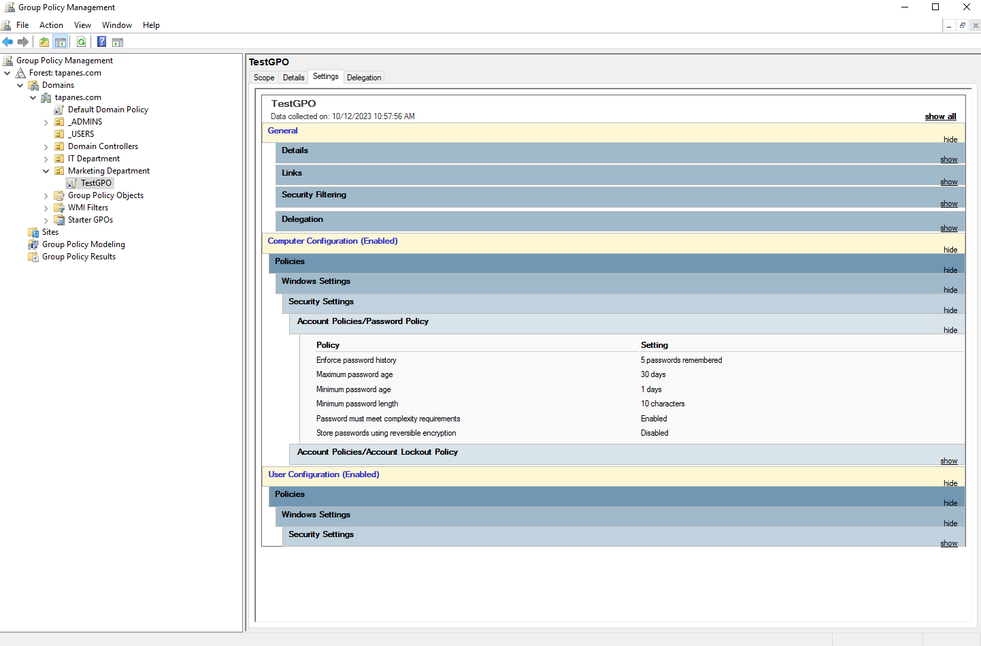Click the Back arrow in toolbar

[x=7, y=42]
